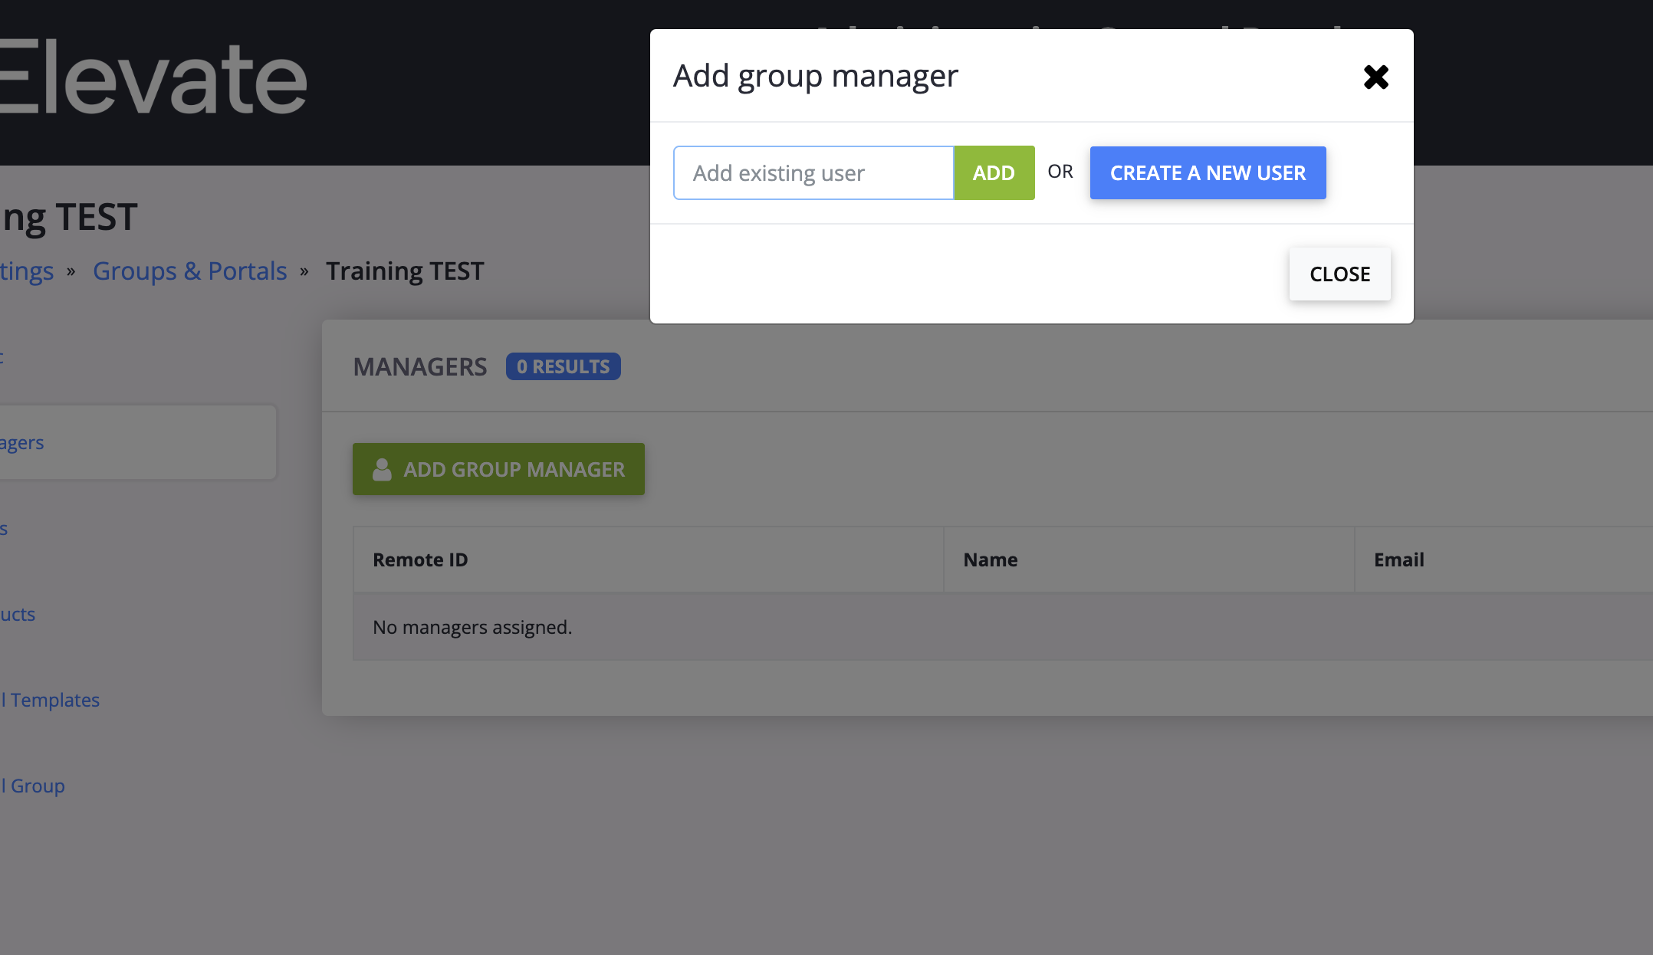This screenshot has width=1653, height=955.
Task: Click the Name column header
Action: 990,560
